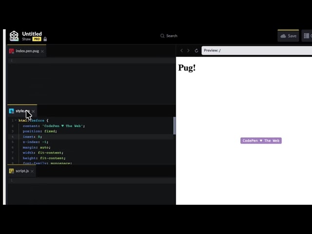Select the Untitled pen title
312x234 pixels.
[x=32, y=34]
